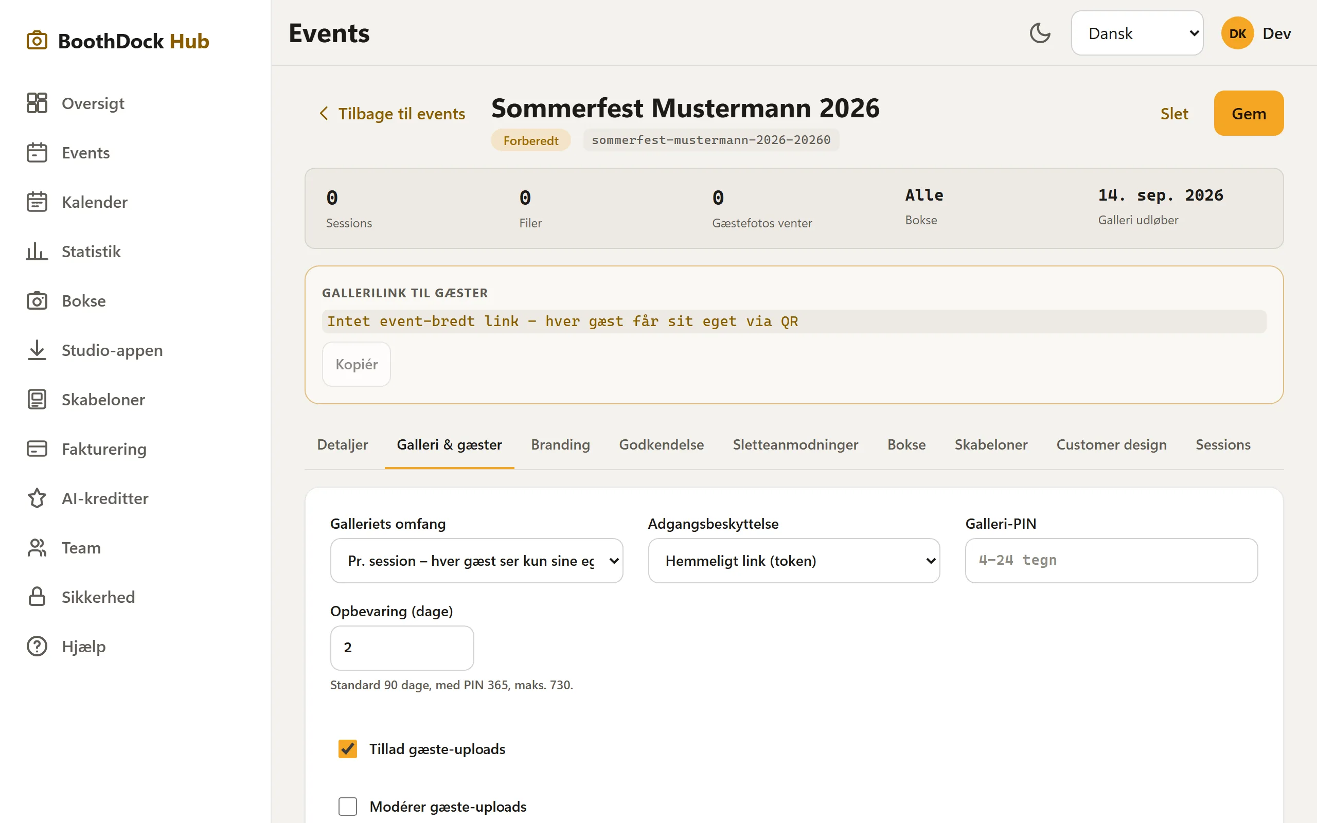Open Sikkerhed via its lock icon
Viewport: 1317px width, 823px height.
coord(37,597)
